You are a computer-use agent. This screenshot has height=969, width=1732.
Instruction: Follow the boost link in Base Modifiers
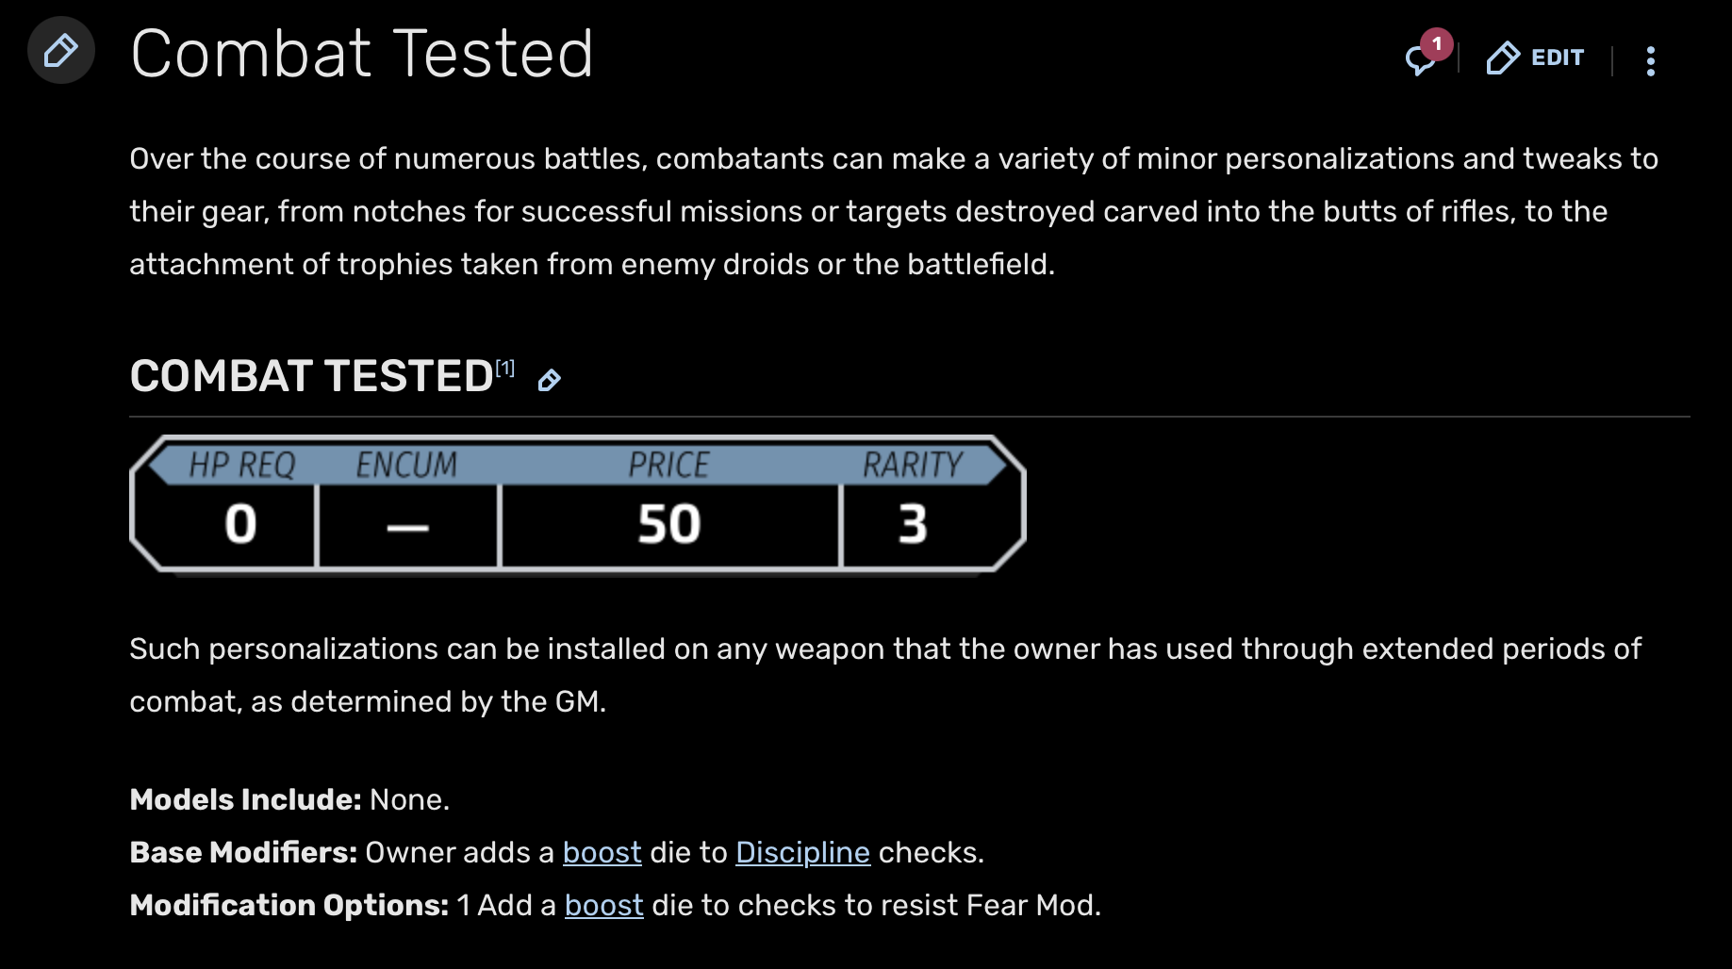[x=602, y=852]
